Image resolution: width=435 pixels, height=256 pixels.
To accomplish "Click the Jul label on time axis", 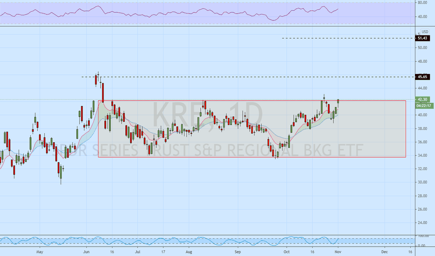I will (138, 252).
